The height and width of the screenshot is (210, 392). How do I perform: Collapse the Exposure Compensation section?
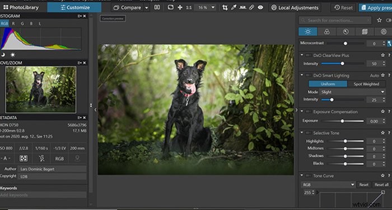pos(302,111)
